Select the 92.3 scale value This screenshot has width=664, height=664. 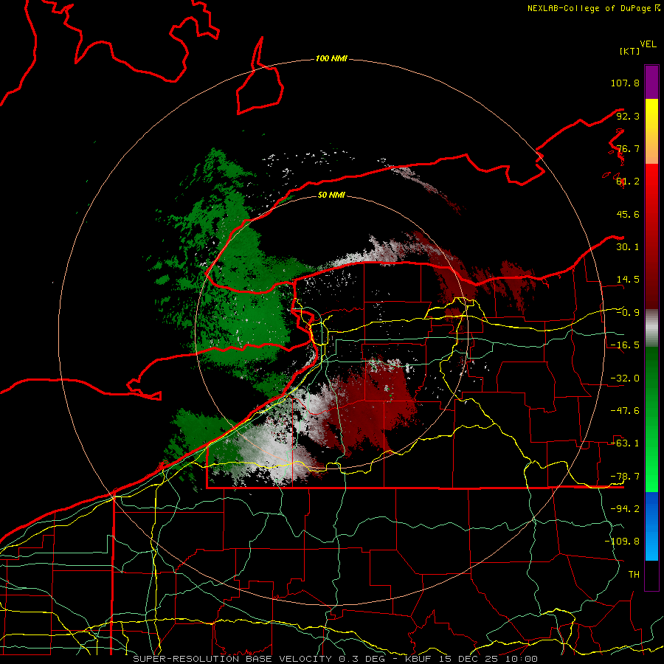[628, 116]
